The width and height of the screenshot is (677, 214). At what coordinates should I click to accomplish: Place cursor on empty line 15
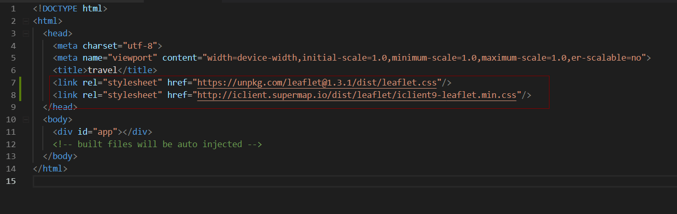[354, 181]
